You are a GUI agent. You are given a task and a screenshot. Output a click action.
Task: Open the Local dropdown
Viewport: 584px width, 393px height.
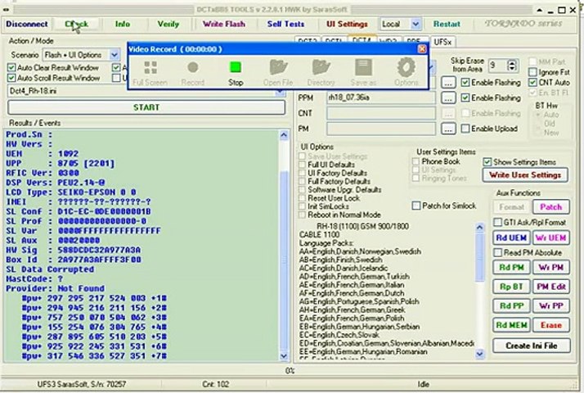tap(416, 25)
